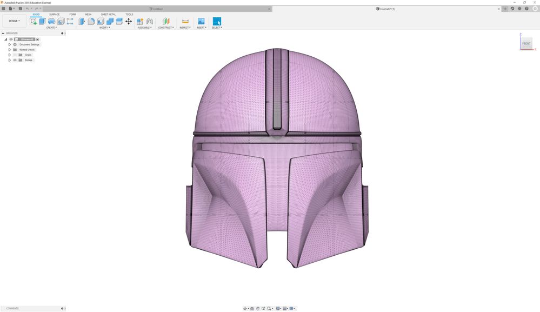Switch to the Tools tab
This screenshot has width=540, height=312.
(x=129, y=15)
